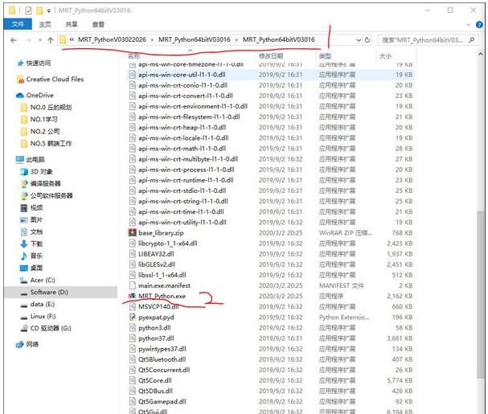Select file api-ms-win-core-util-l1-1-0.dll

coord(182,75)
